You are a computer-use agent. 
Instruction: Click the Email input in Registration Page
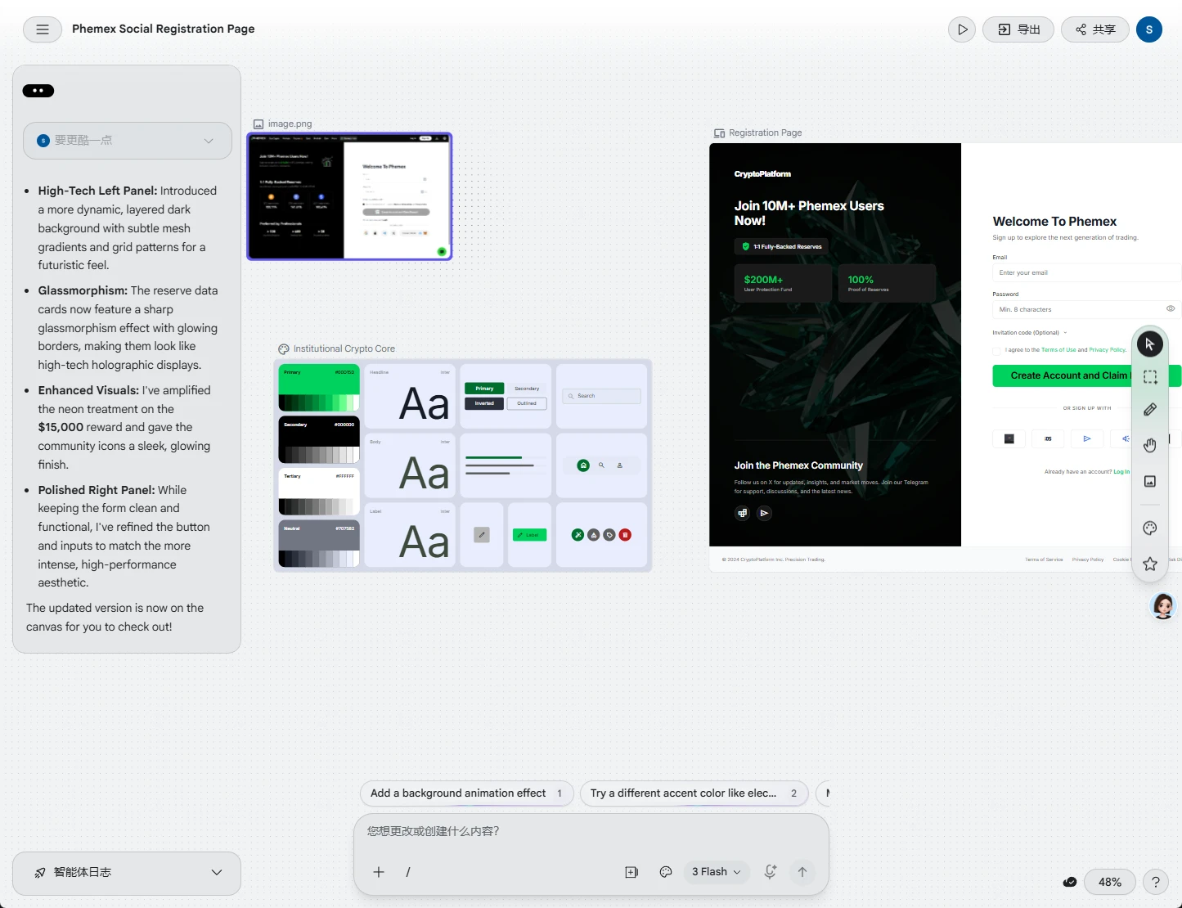(1086, 273)
